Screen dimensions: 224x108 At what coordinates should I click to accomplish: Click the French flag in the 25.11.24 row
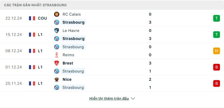pos(32,84)
